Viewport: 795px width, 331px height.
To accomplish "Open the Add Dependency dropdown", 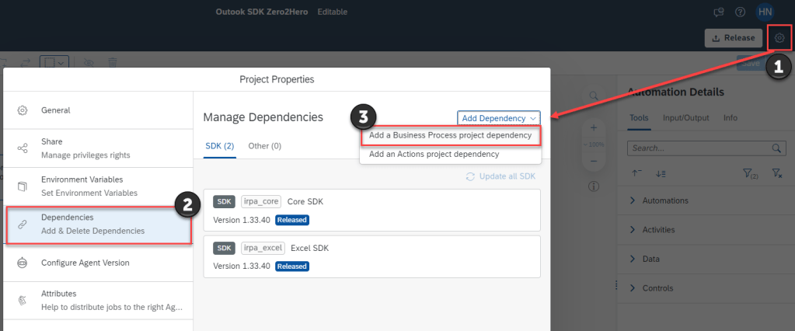I will [x=498, y=118].
